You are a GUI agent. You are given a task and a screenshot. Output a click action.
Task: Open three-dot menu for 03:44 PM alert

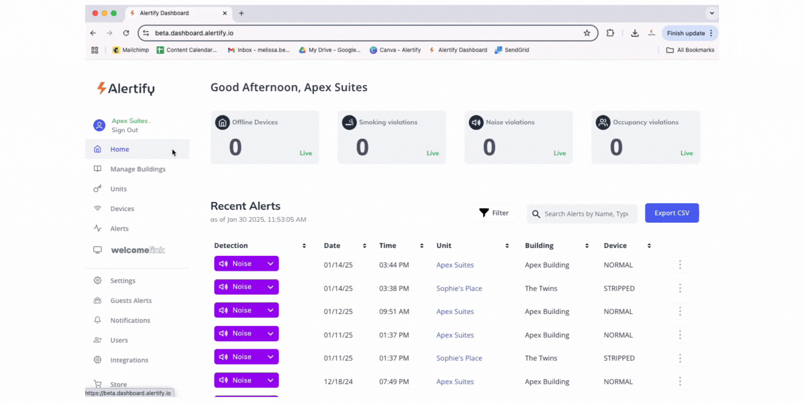(x=680, y=265)
